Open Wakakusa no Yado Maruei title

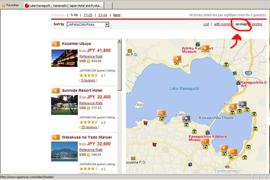[86, 137]
